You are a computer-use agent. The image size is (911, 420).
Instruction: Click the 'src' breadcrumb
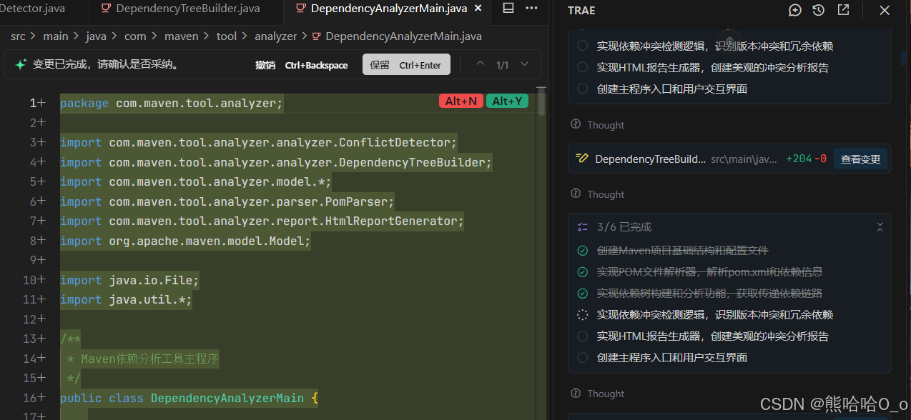18,36
